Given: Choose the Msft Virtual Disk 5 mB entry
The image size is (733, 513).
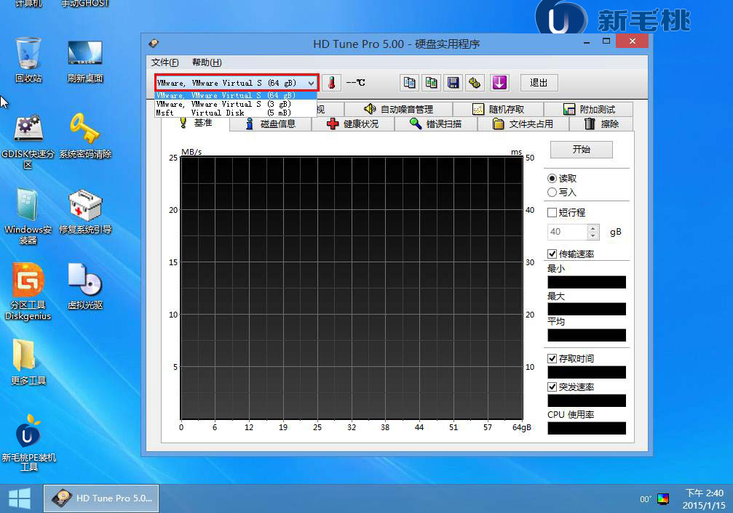Looking at the screenshot, I should 236,113.
